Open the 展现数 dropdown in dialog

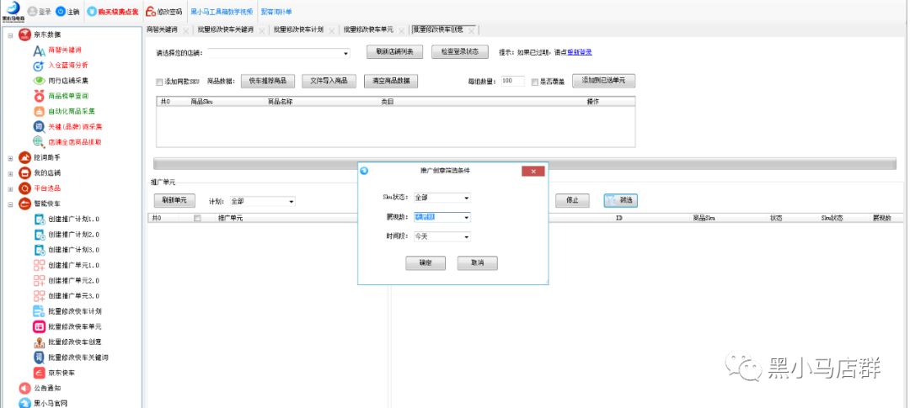pos(442,217)
